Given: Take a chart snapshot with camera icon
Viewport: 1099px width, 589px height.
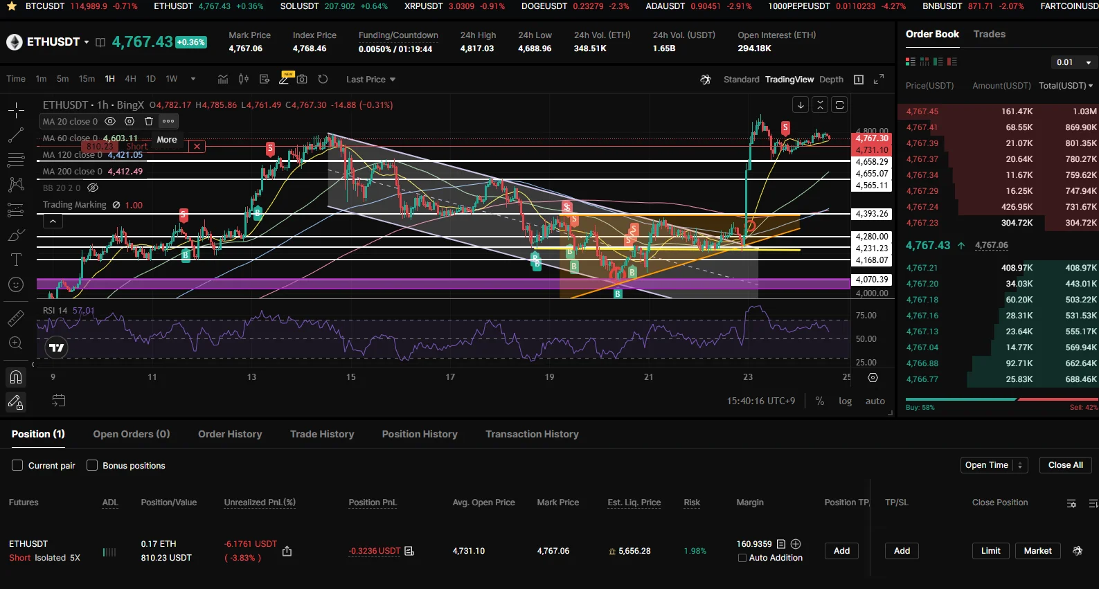Looking at the screenshot, I should [302, 79].
